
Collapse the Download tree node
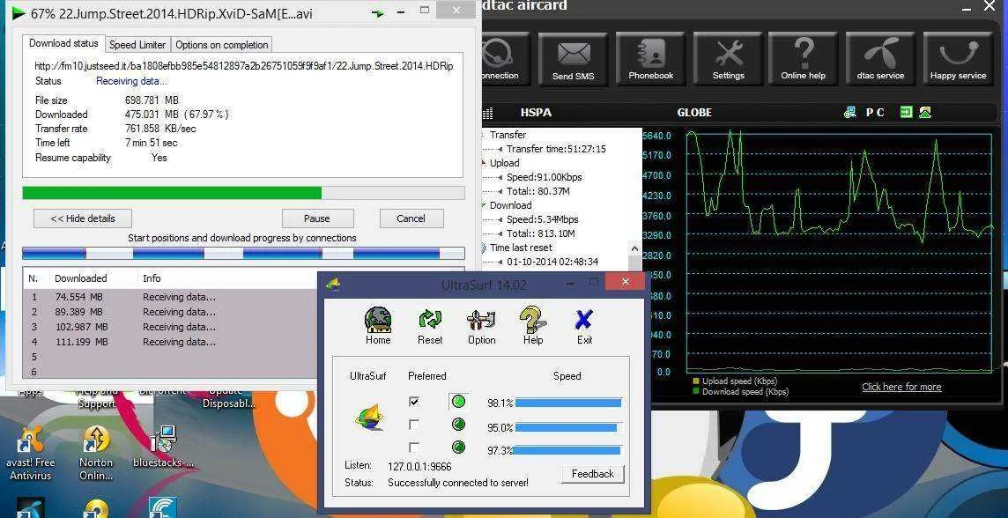pyautogui.click(x=484, y=205)
